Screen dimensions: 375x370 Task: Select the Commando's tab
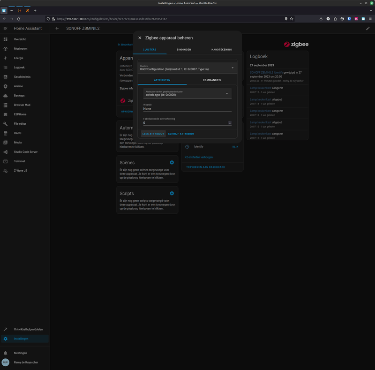(211, 80)
